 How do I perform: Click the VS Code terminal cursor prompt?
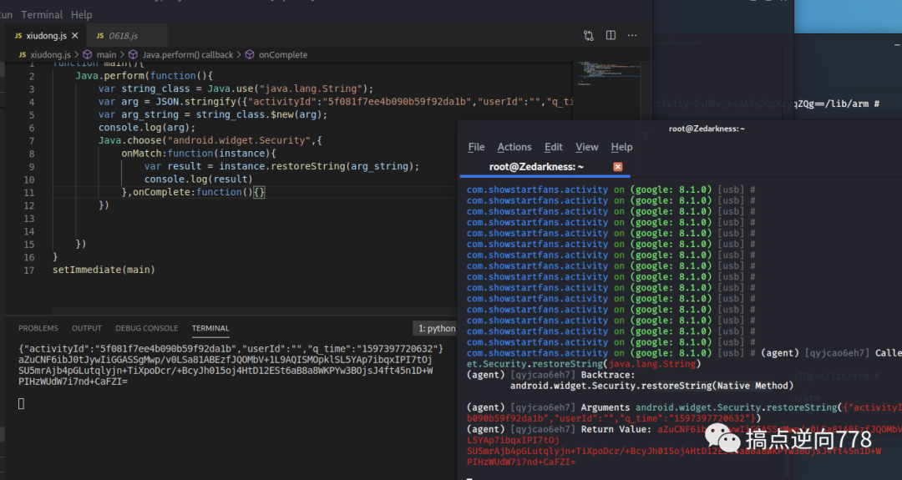[x=21, y=403]
